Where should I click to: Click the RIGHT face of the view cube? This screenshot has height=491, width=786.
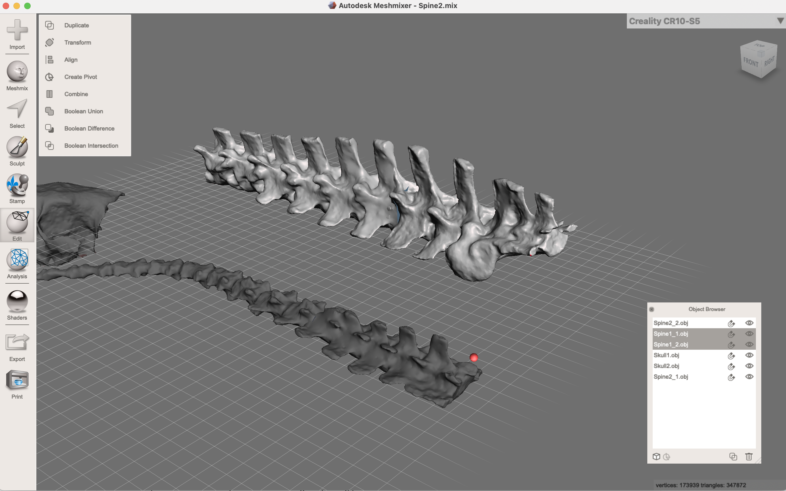coord(769,61)
